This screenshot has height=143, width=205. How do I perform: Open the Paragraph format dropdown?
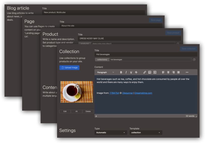(106, 72)
